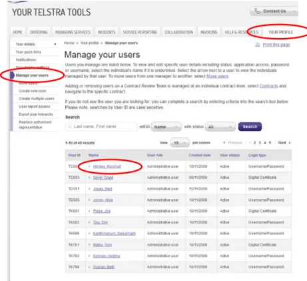The width and height of the screenshot is (307, 281).
Task: Expand the user row for Keenan, Andrew
Action: click(89, 256)
